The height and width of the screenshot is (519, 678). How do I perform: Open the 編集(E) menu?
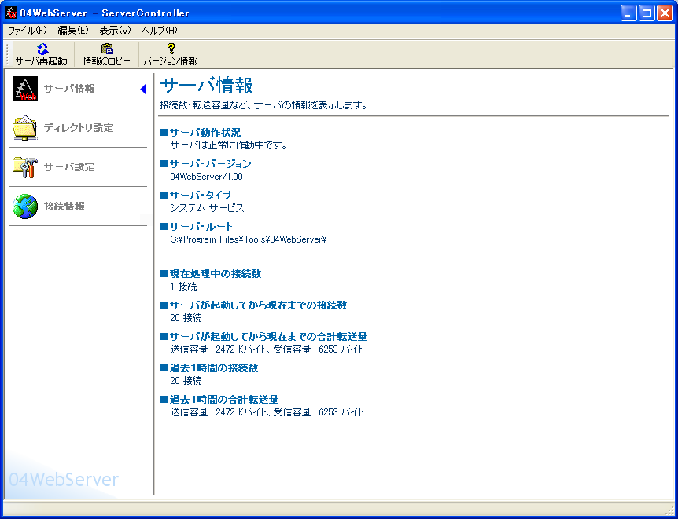click(73, 31)
